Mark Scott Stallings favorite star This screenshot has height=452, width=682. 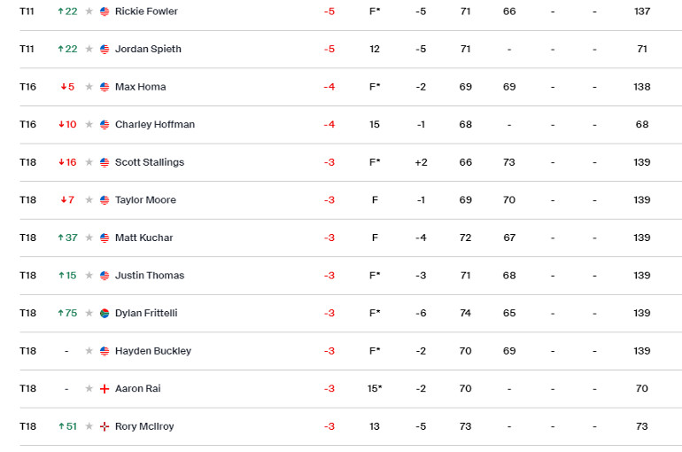89,162
